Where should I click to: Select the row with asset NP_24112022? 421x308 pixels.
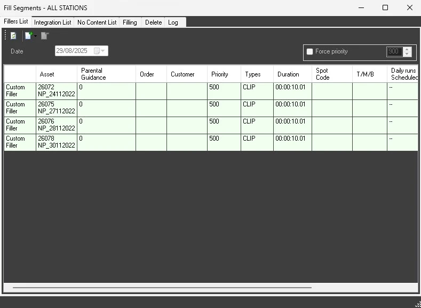pyautogui.click(x=56, y=91)
